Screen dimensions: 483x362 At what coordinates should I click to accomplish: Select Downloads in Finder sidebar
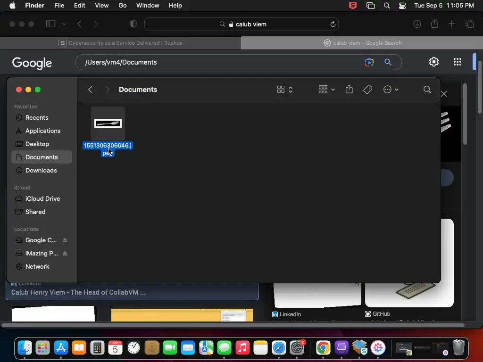pos(42,171)
